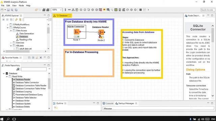Show more toolbar items chevron
This screenshot has width=216, height=121.
coord(148,10)
